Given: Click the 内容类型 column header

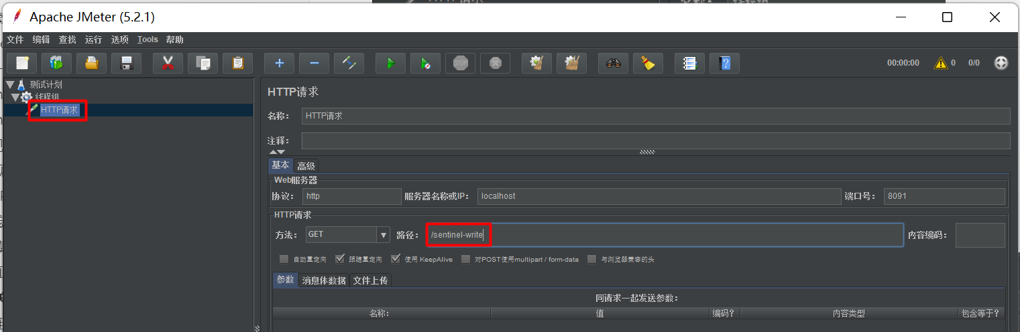Looking at the screenshot, I should (x=848, y=313).
